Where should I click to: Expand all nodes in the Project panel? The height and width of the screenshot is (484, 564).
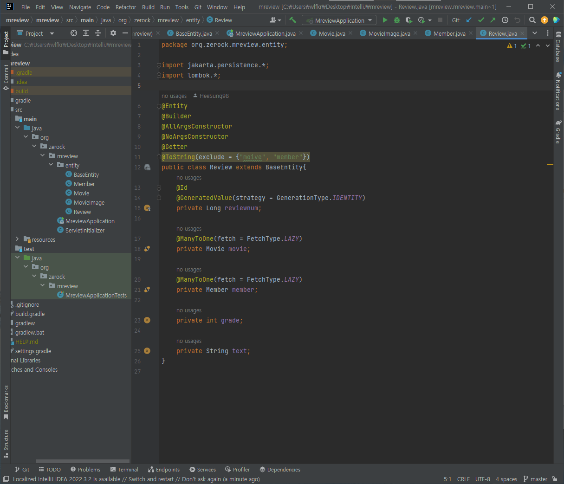(86, 33)
